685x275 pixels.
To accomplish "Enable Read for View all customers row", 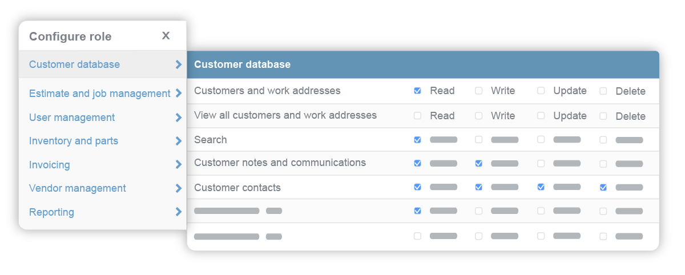I will 417,116.
